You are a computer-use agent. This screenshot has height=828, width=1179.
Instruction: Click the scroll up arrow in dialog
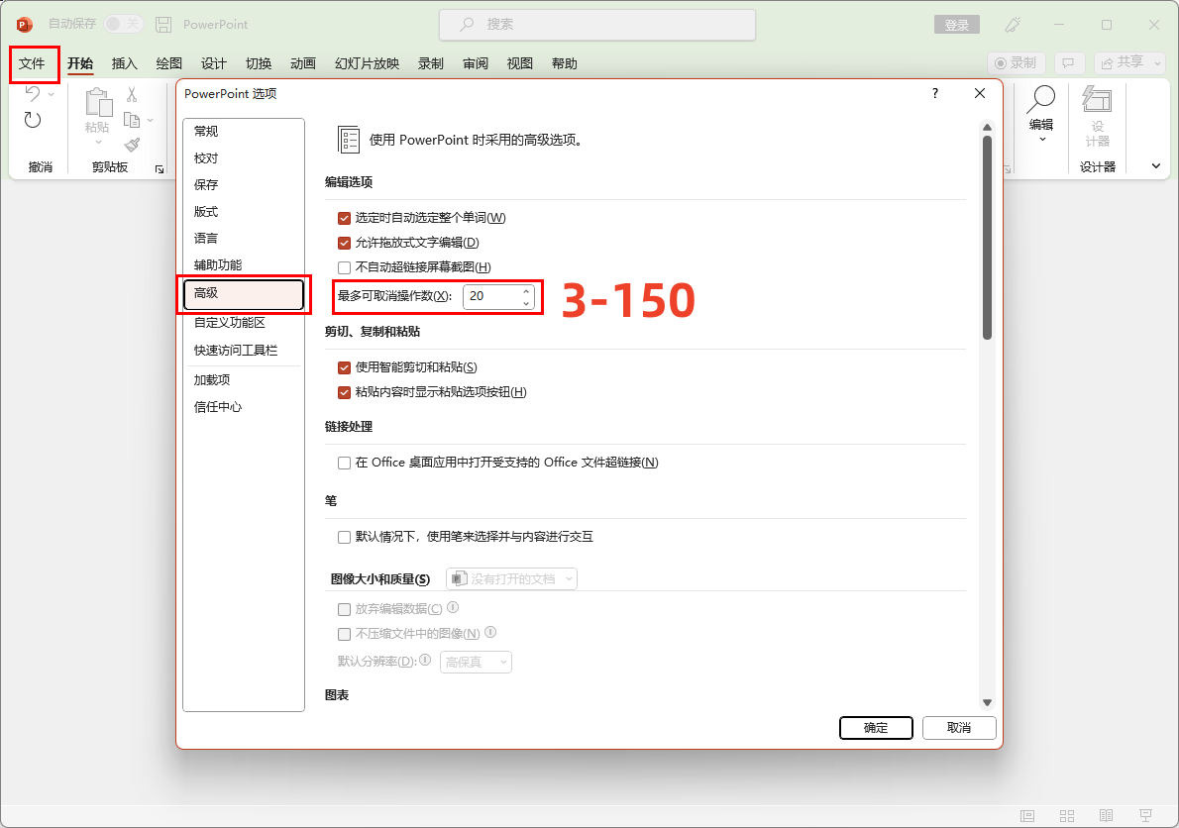coord(987,127)
